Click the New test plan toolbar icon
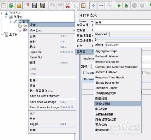This screenshot has width=151, height=140. click(3, 5)
